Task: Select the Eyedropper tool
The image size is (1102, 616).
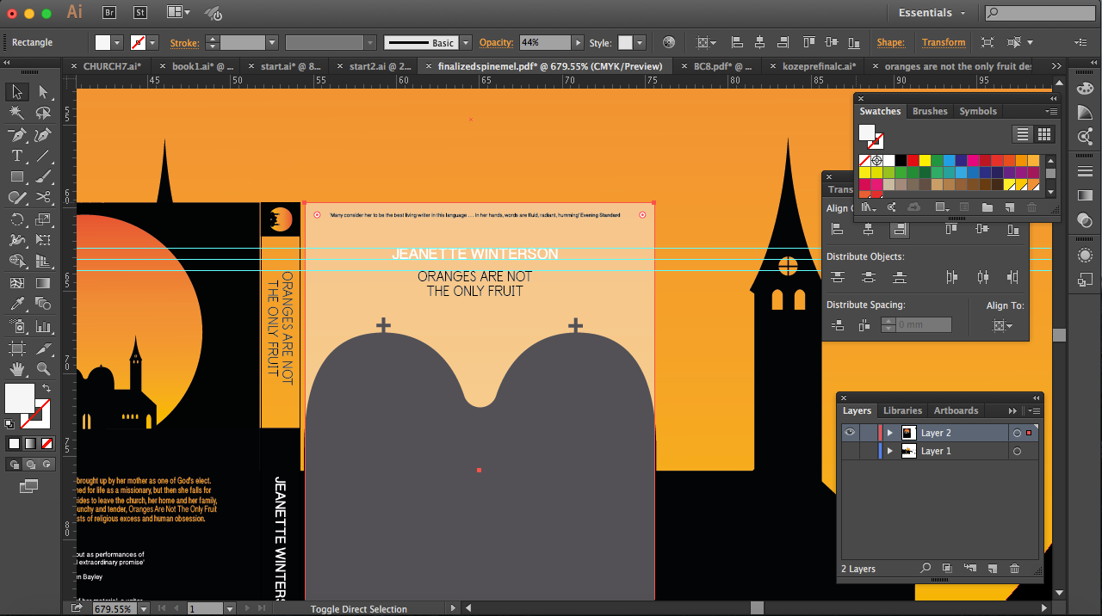Action: (x=16, y=305)
